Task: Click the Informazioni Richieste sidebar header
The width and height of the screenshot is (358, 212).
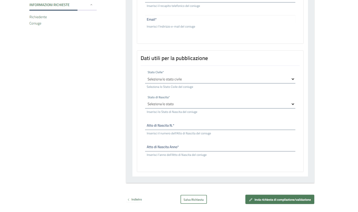Action: pyautogui.click(x=49, y=5)
